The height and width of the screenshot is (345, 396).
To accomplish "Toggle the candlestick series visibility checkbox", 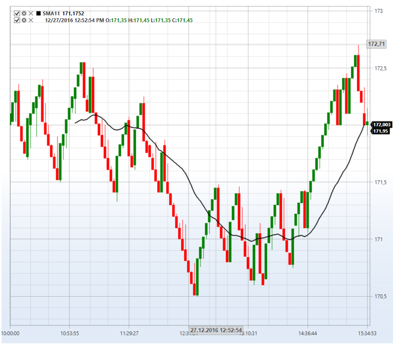I will point(17,20).
